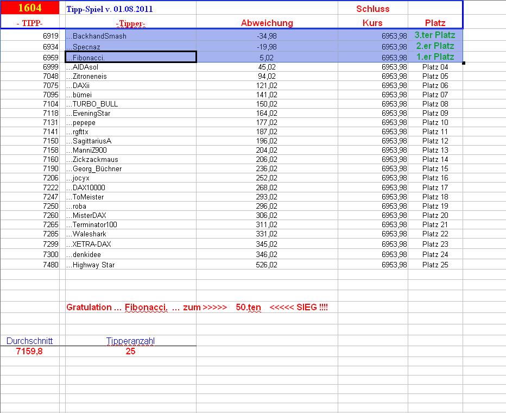The width and height of the screenshot is (506, 413).
Task: Select the DAXii tipper cell
Action: [131, 85]
